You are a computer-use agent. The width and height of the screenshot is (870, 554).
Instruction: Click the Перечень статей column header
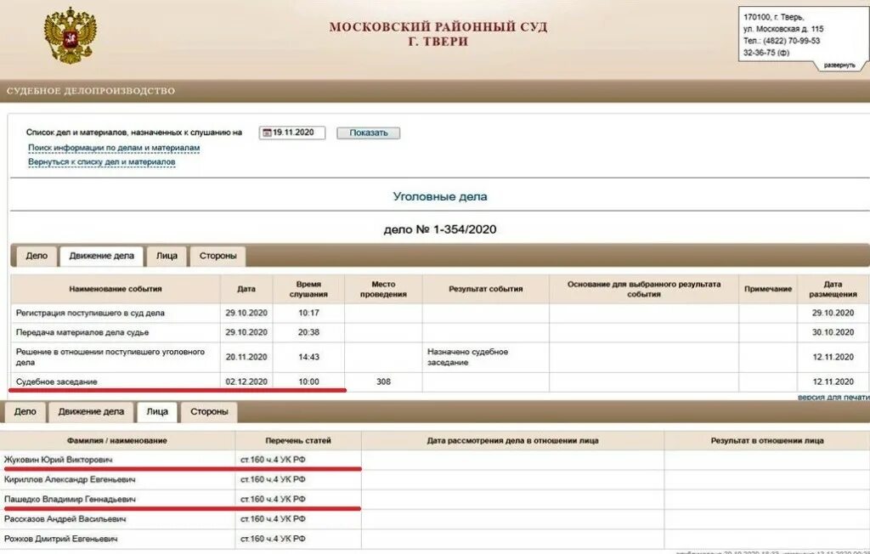298,441
